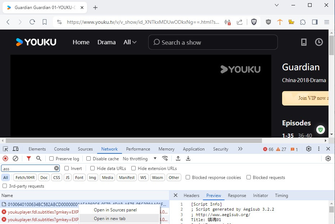Viewport: 335px width, 224px height.
Task: Tick the Invert filter checkbox
Action: (x=67, y=168)
